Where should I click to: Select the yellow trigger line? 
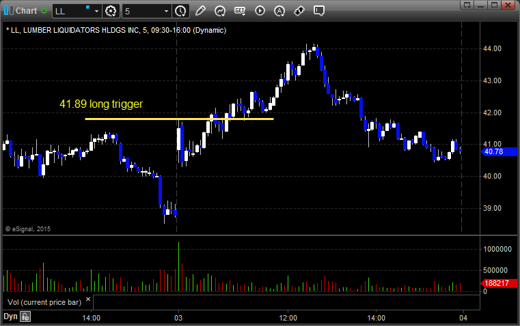coord(180,119)
